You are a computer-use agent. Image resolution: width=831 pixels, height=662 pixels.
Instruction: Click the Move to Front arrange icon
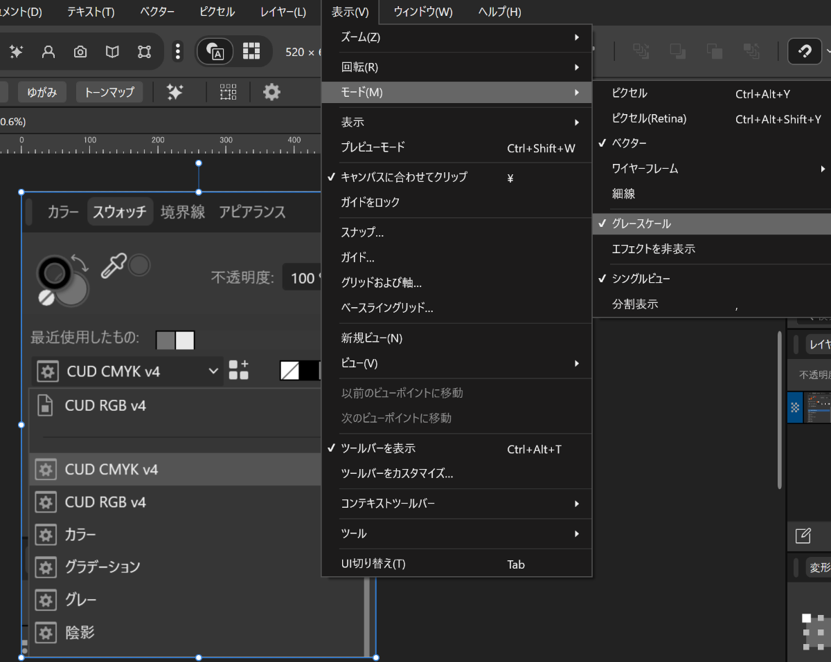(x=751, y=51)
